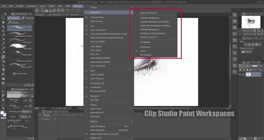264x140 pixels.
Task: Toggle eye visibility of eye-4453129 layer
Action: pos(240,74)
